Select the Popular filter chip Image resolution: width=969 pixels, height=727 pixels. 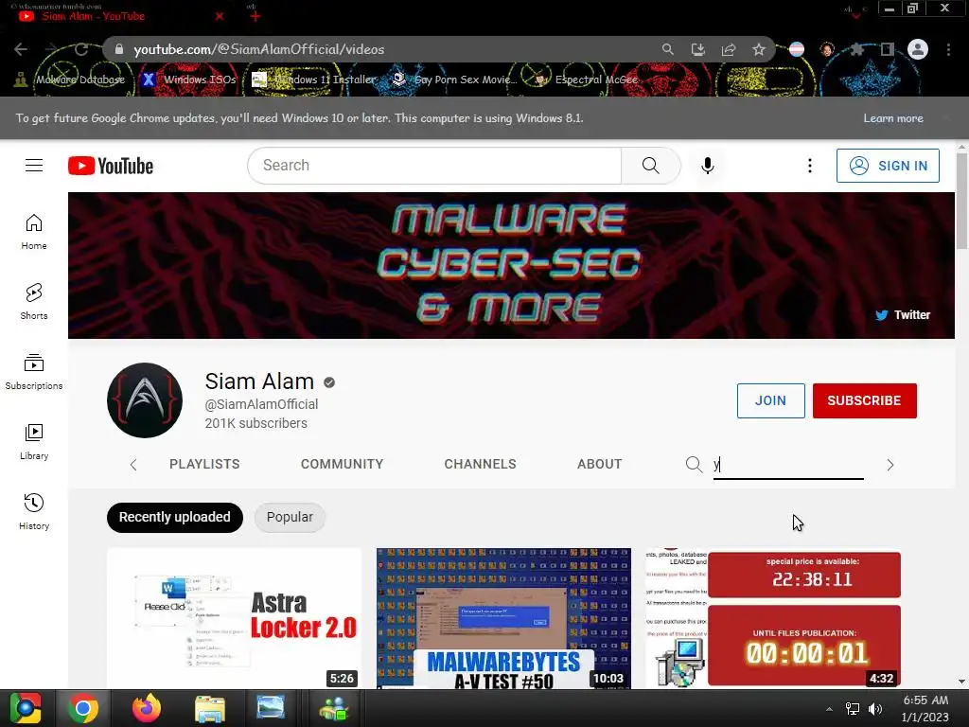point(290,518)
